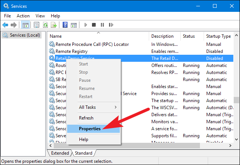
Task: Click the Restart Service toolbar icon
Action: pos(111,25)
